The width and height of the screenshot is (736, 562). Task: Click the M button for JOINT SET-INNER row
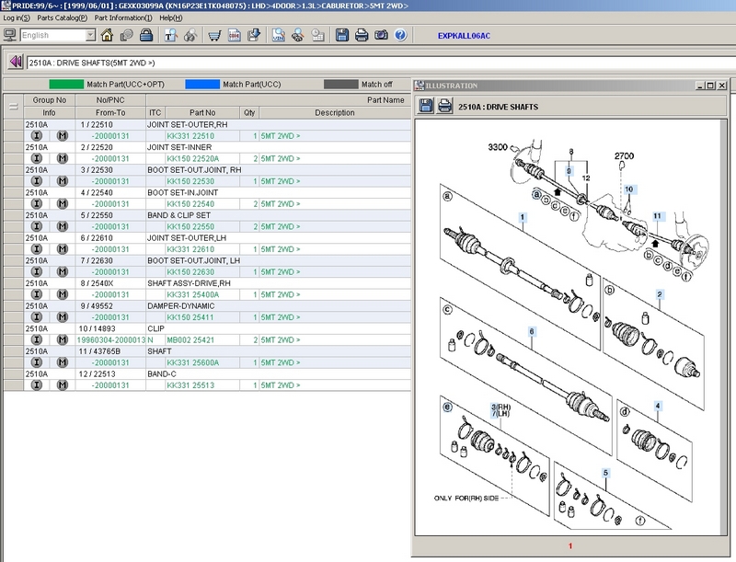(x=62, y=158)
